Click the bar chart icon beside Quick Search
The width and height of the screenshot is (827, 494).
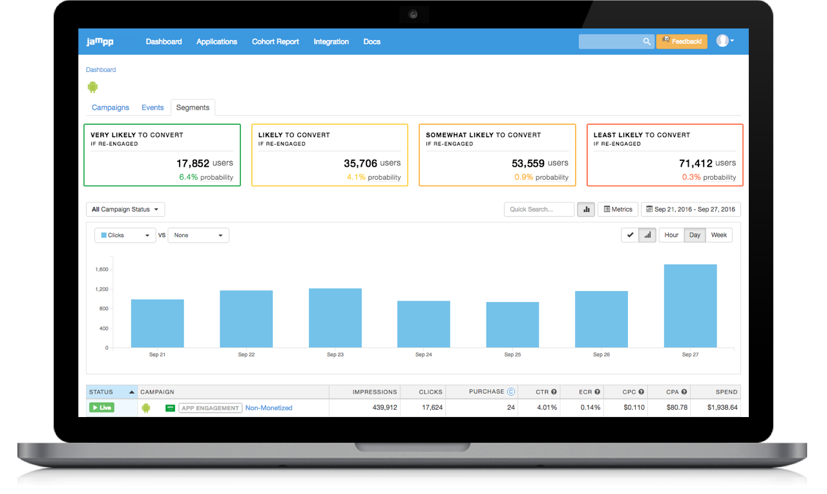point(586,209)
